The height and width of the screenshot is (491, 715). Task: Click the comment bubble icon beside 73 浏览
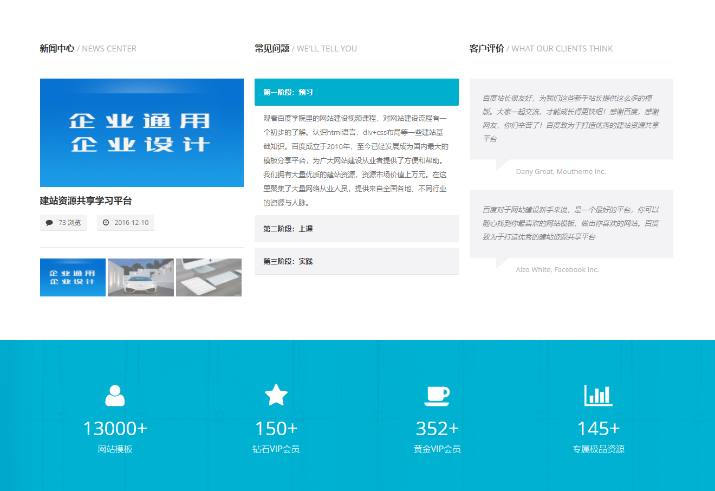[x=49, y=223]
